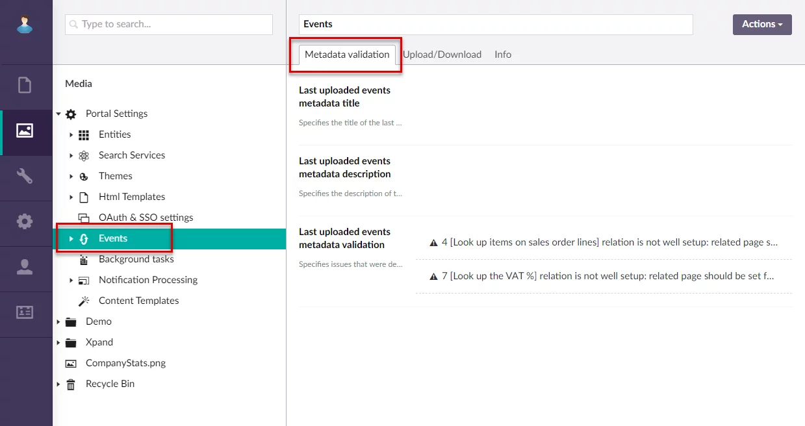Select the Metadata validation tab
The width and height of the screenshot is (805, 426).
point(347,55)
